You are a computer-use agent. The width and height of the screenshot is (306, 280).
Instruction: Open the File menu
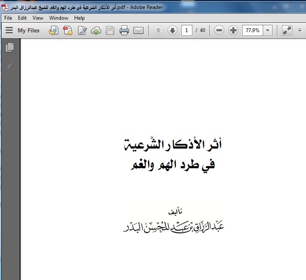point(8,18)
